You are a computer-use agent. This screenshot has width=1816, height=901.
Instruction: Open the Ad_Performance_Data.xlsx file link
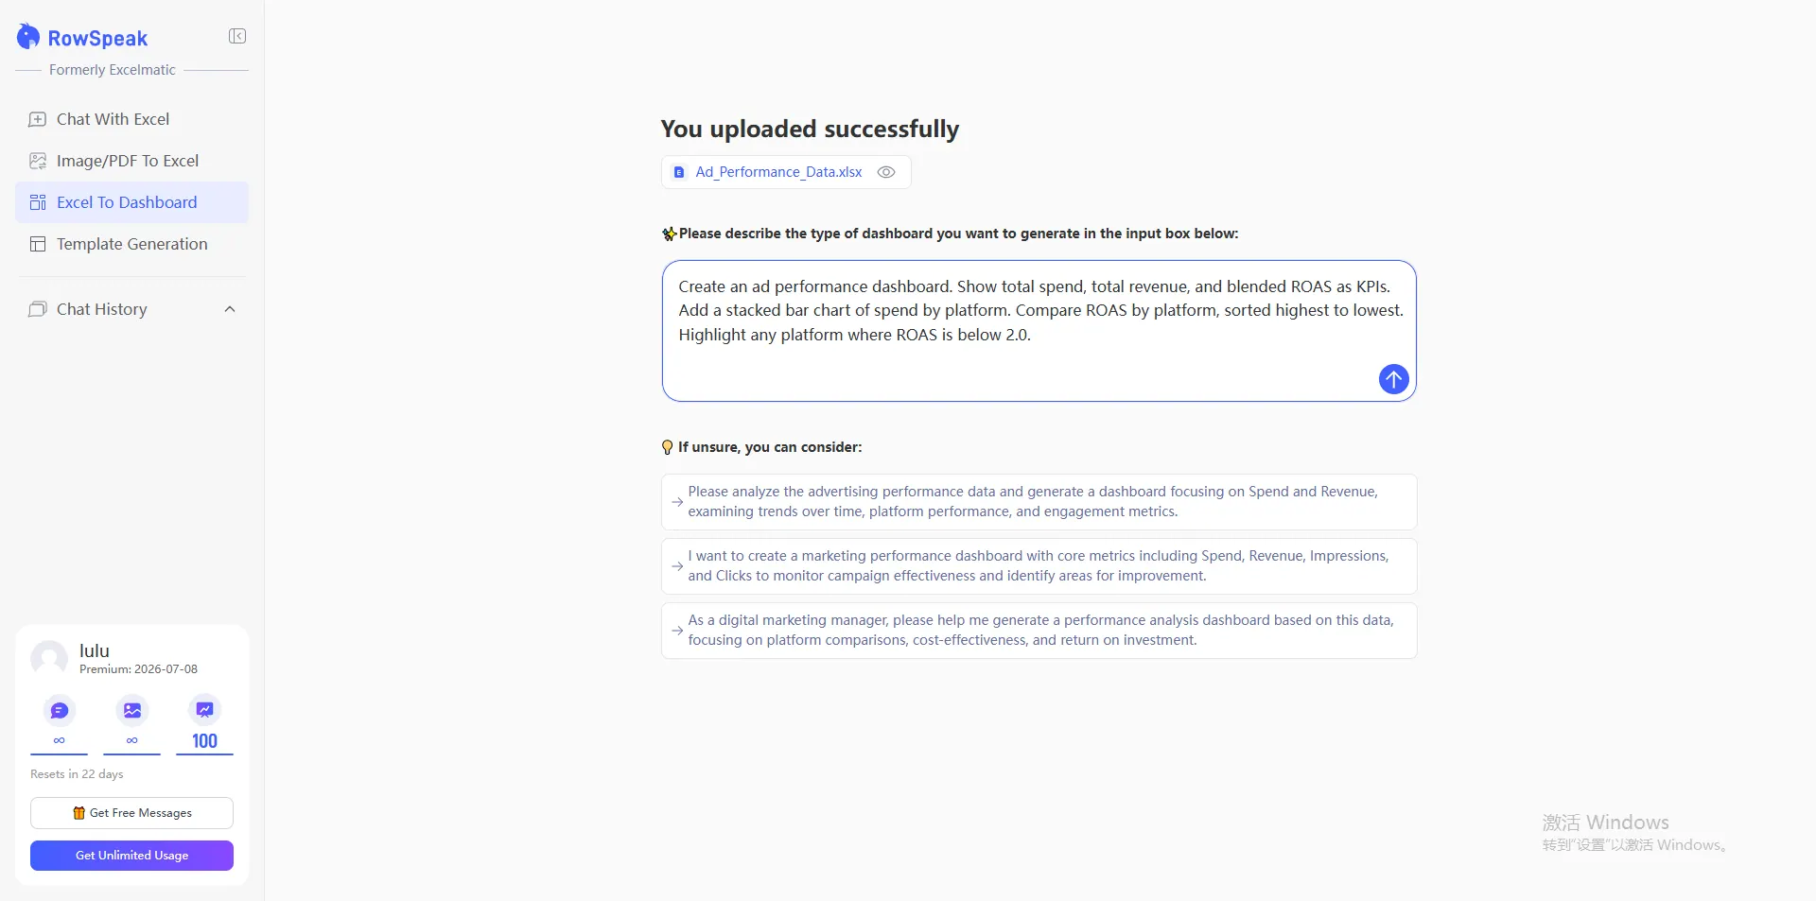pyautogui.click(x=777, y=172)
